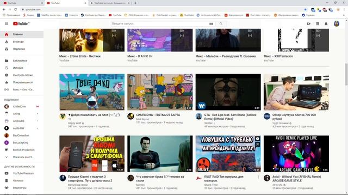Open Смотреть позже in the sidebar
The height and width of the screenshot is (195, 348).
pos(22,75)
